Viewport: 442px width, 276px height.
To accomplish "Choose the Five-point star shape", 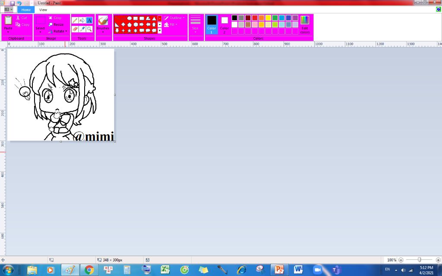I will tap(129, 31).
